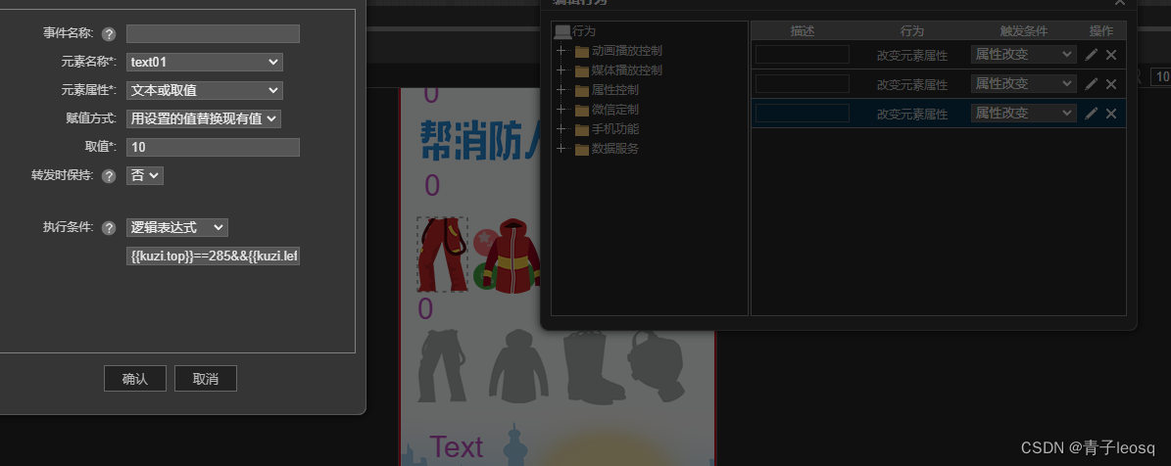Select the red firefighter jacket image on canvas
The width and height of the screenshot is (1171, 466).
[x=511, y=256]
